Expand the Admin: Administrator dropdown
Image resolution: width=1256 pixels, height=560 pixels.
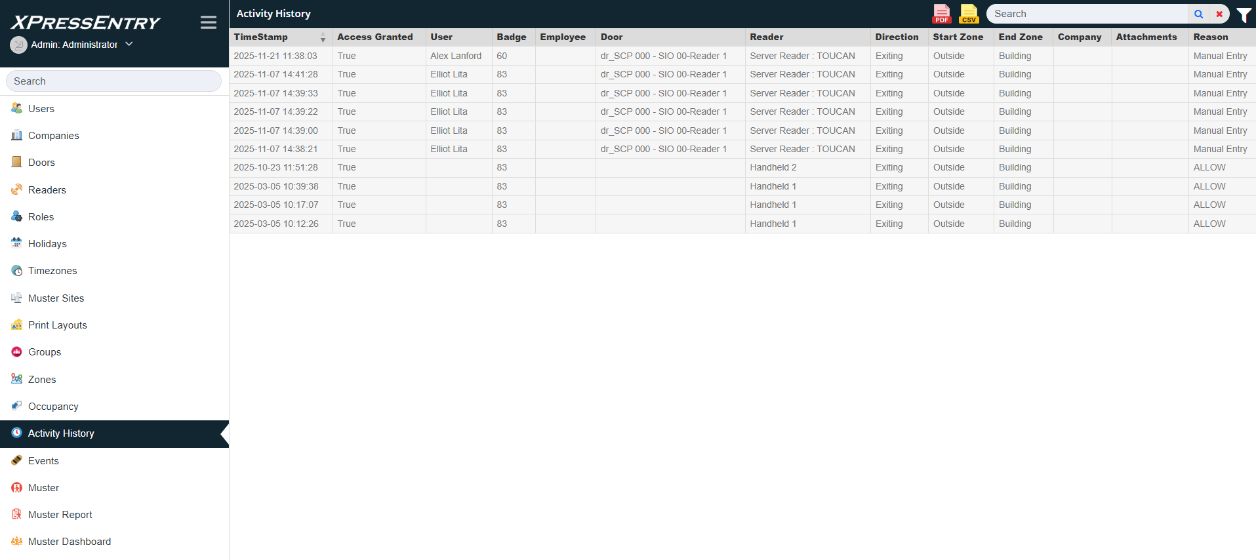tap(129, 44)
